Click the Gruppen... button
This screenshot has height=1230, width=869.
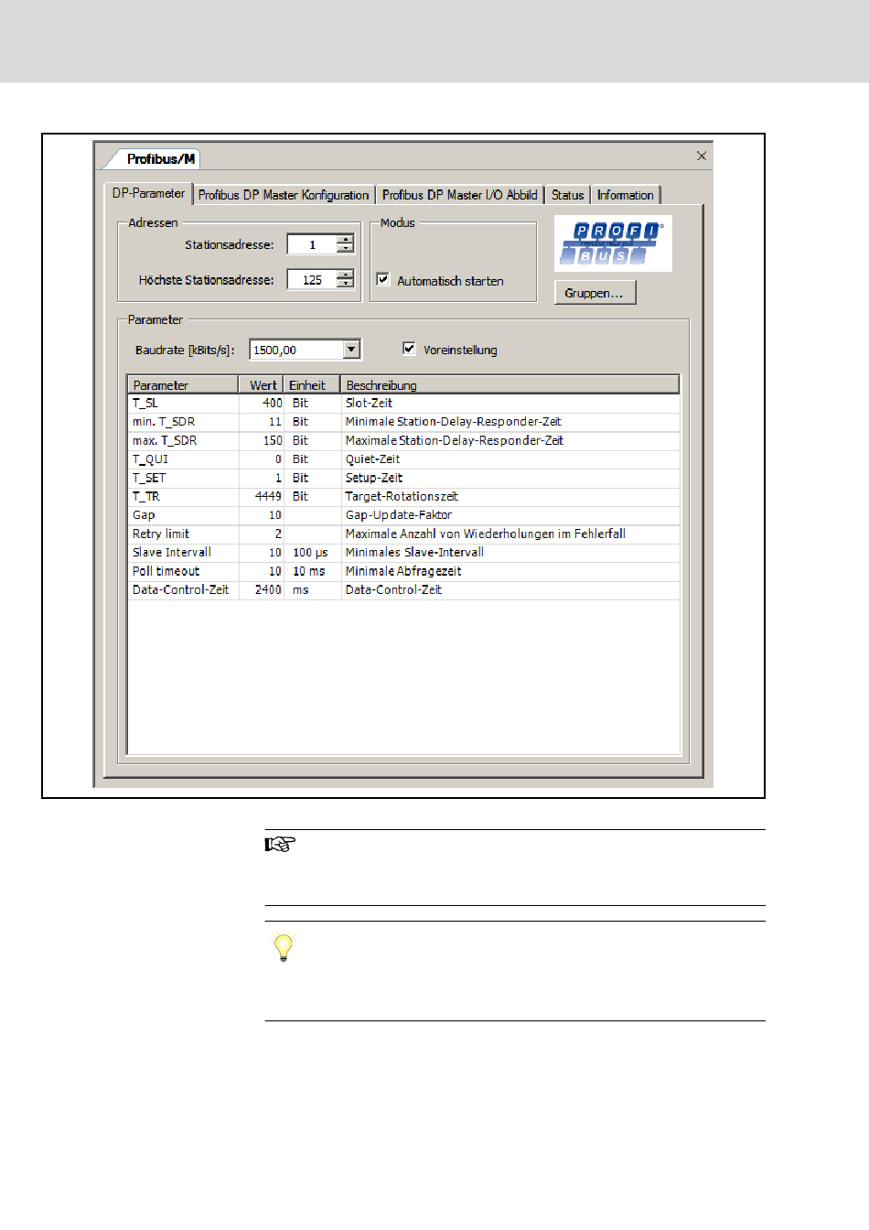point(595,293)
